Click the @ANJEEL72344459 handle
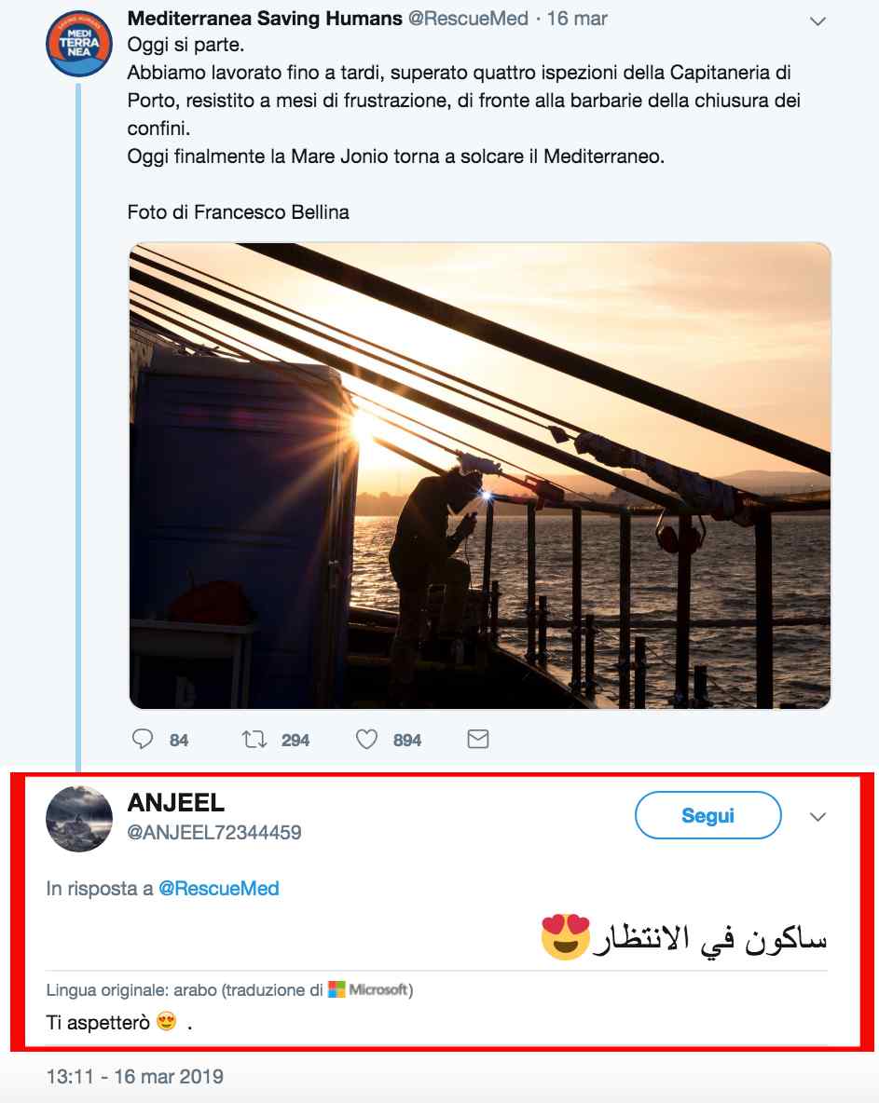879x1103 pixels. tap(214, 832)
